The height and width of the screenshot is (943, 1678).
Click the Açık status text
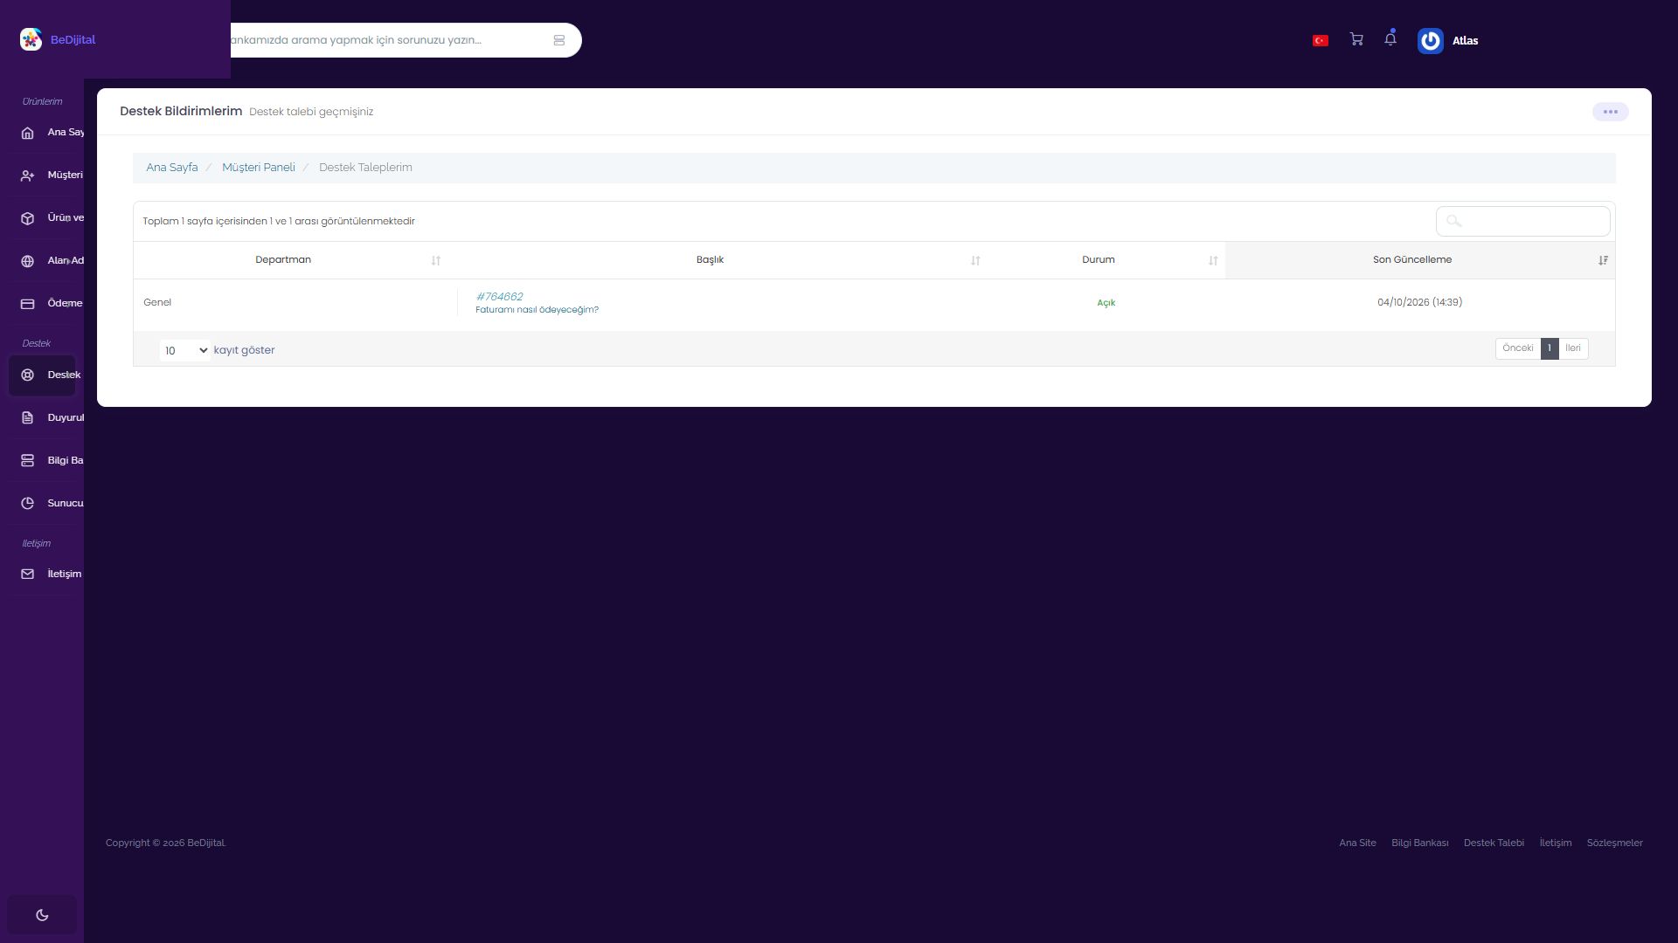click(x=1106, y=303)
